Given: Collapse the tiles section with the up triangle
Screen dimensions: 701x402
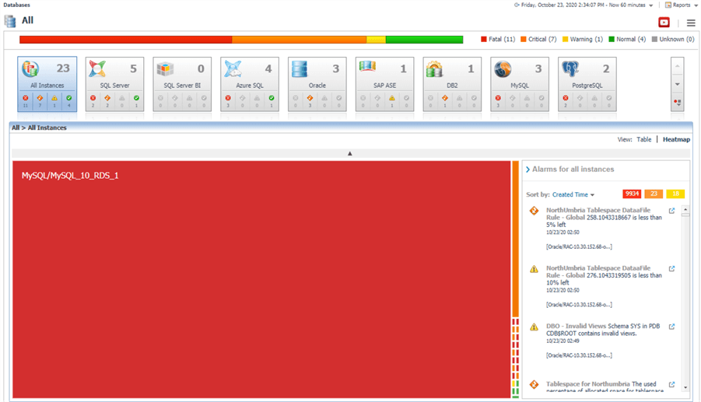Looking at the screenshot, I should (x=350, y=154).
